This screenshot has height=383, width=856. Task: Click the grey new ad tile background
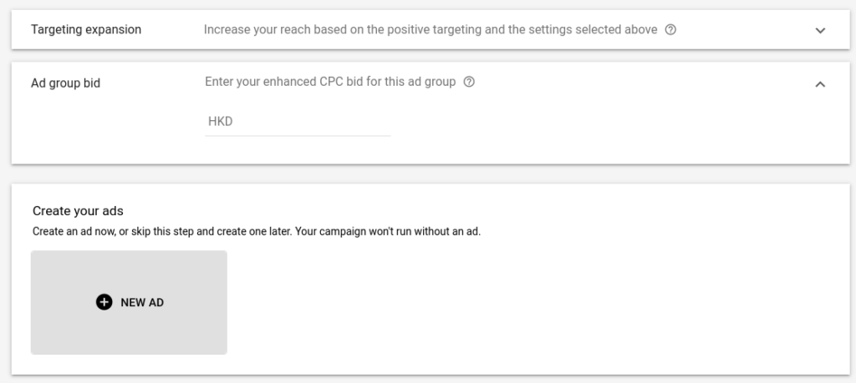[129, 332]
